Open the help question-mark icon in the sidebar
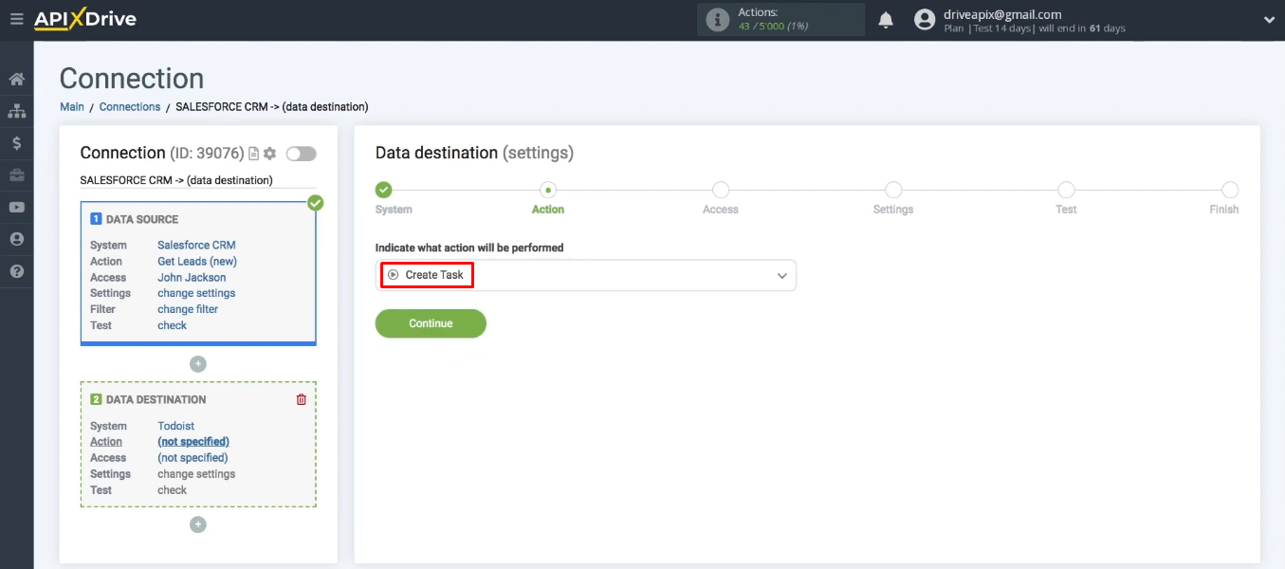 click(x=16, y=271)
